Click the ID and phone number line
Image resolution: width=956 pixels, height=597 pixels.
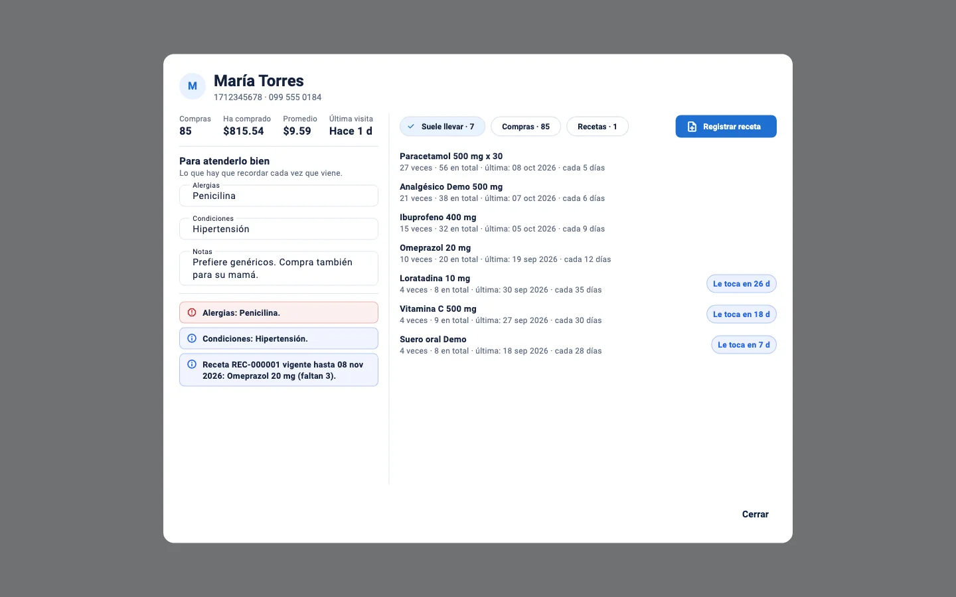[x=268, y=98]
